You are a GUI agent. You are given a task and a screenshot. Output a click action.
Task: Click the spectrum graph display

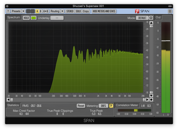click(x=76, y=57)
